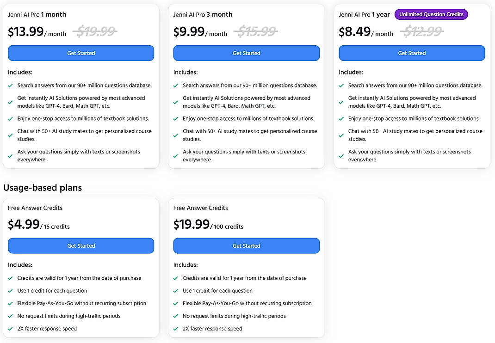Click the checkmark beside 'Use 1 credit for each question' on $19.99 plan

click(176, 291)
